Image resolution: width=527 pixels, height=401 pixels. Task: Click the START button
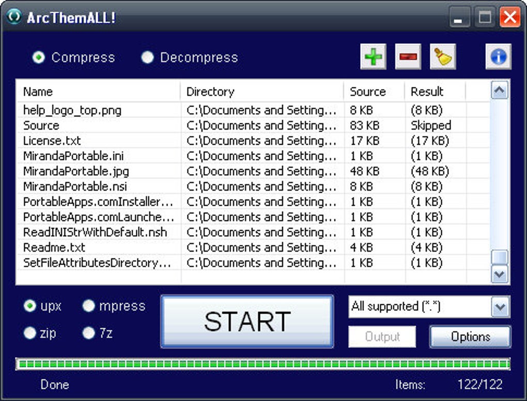coord(247,321)
